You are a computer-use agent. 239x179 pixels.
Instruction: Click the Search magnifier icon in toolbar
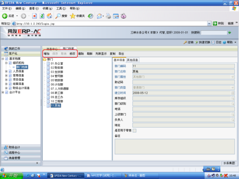pos(58,16)
